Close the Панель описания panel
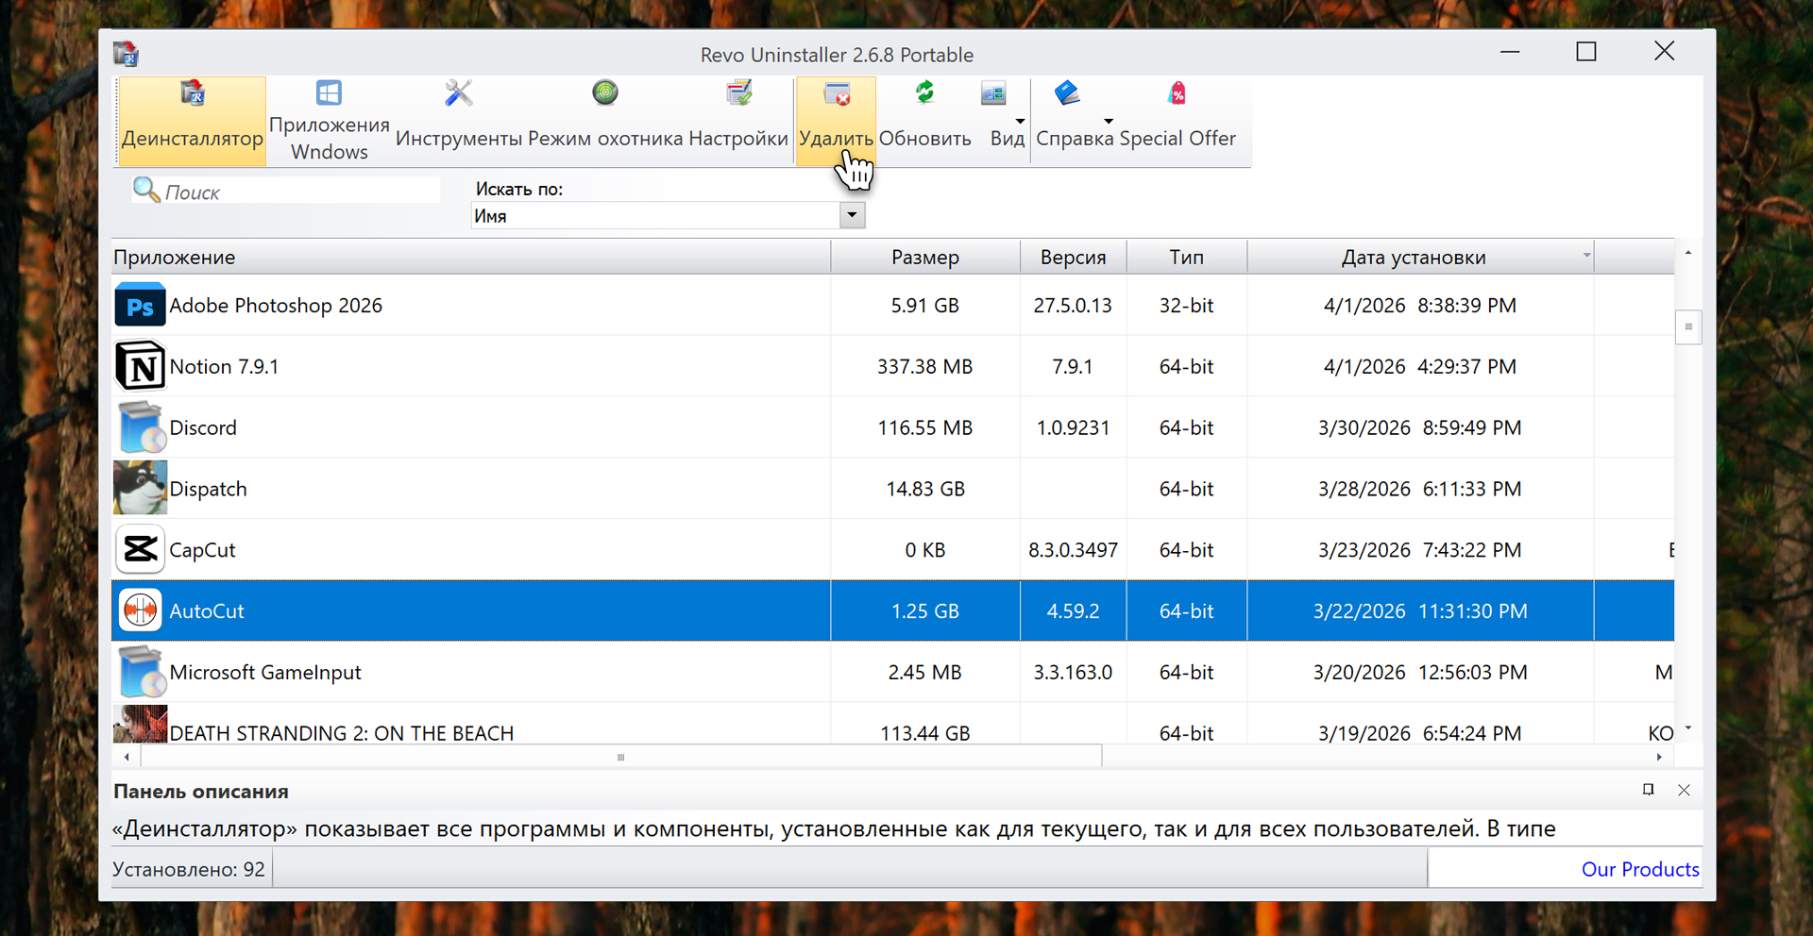This screenshot has width=1813, height=936. pyautogui.click(x=1684, y=791)
